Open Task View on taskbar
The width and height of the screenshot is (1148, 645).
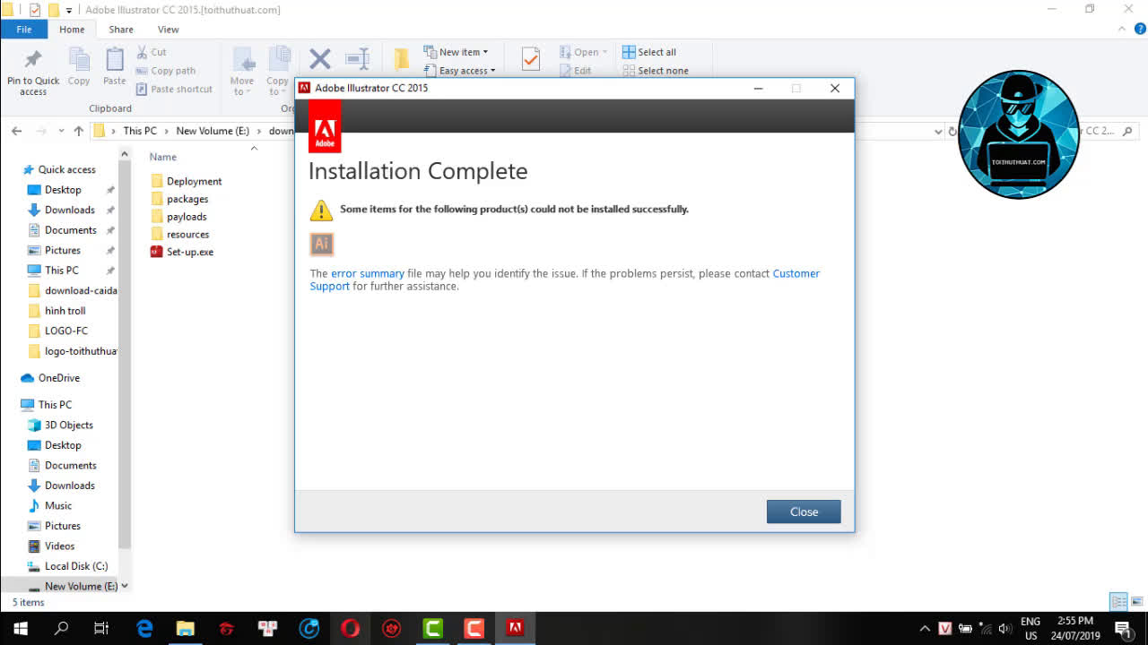101,628
